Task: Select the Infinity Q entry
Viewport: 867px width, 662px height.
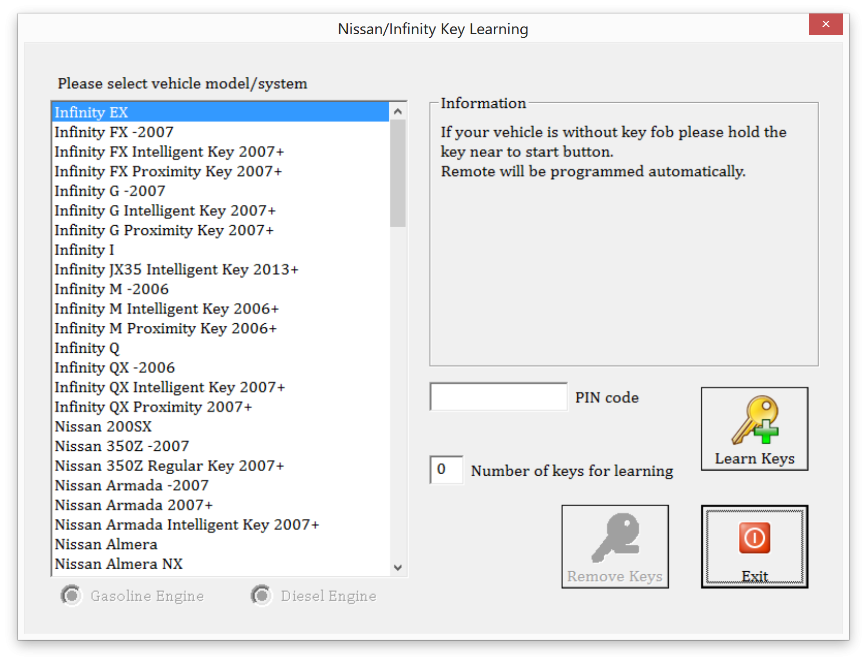Action: [221, 348]
